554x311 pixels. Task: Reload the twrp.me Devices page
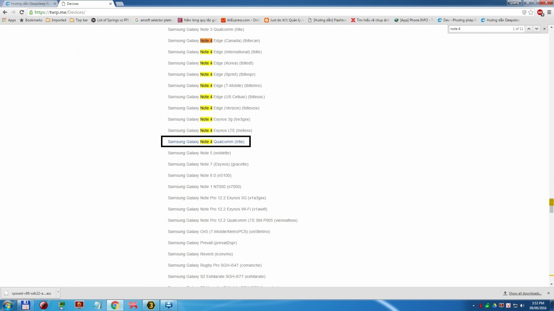21,12
